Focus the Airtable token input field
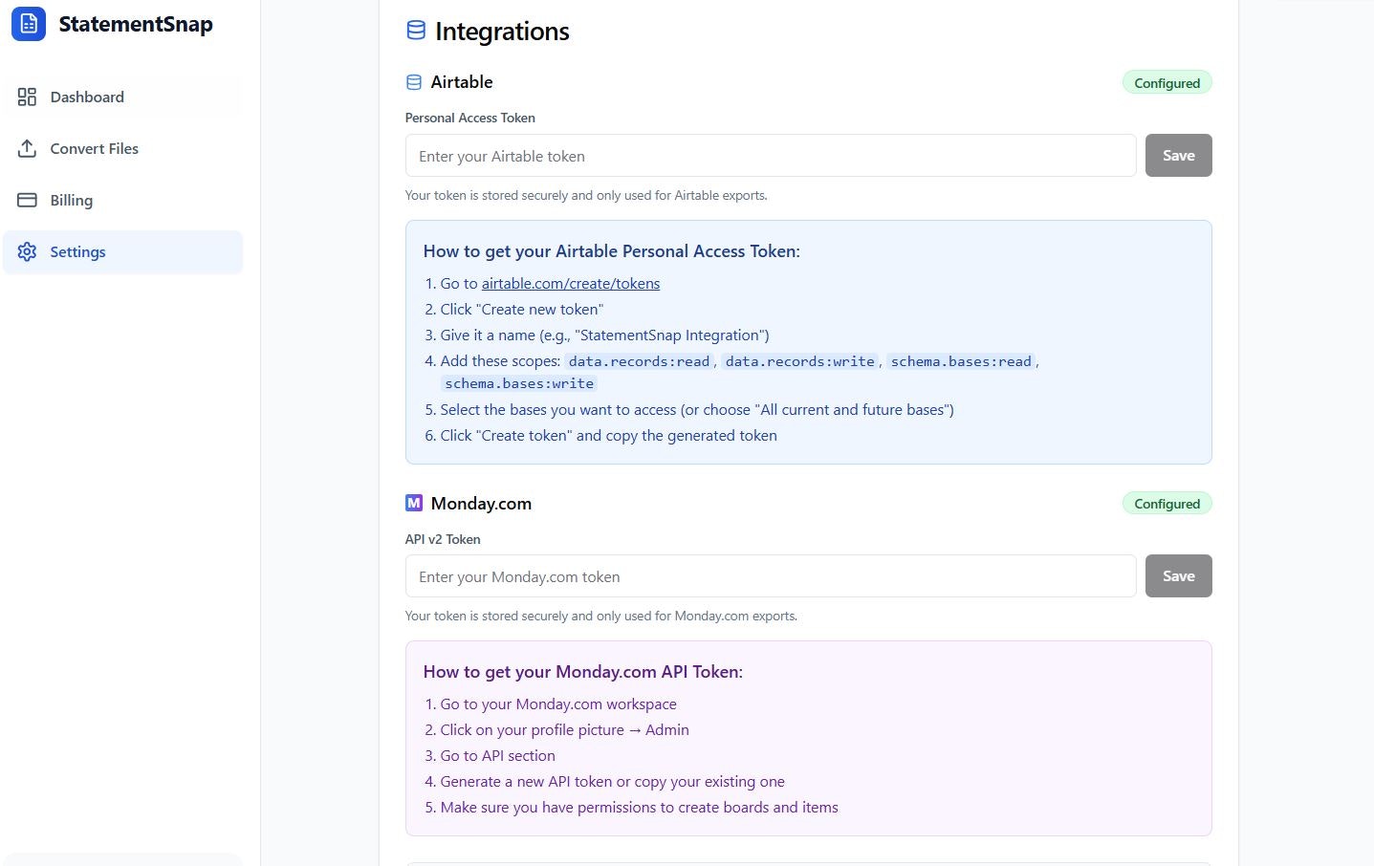Image resolution: width=1374 pixels, height=866 pixels. pyautogui.click(x=771, y=156)
